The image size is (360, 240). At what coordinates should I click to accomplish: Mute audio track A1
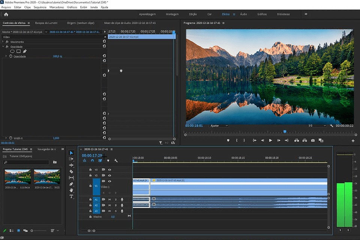click(109, 199)
